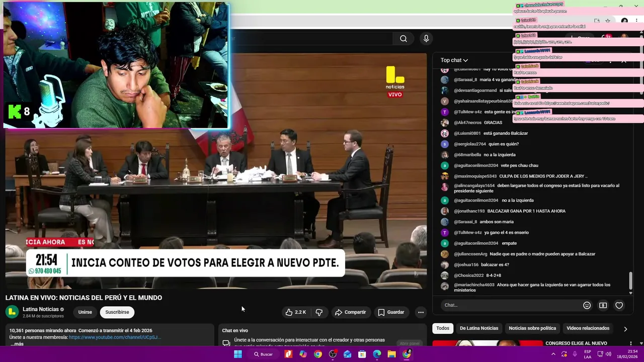Open Copilot app from taskbar
644x362 pixels.
tap(303, 354)
